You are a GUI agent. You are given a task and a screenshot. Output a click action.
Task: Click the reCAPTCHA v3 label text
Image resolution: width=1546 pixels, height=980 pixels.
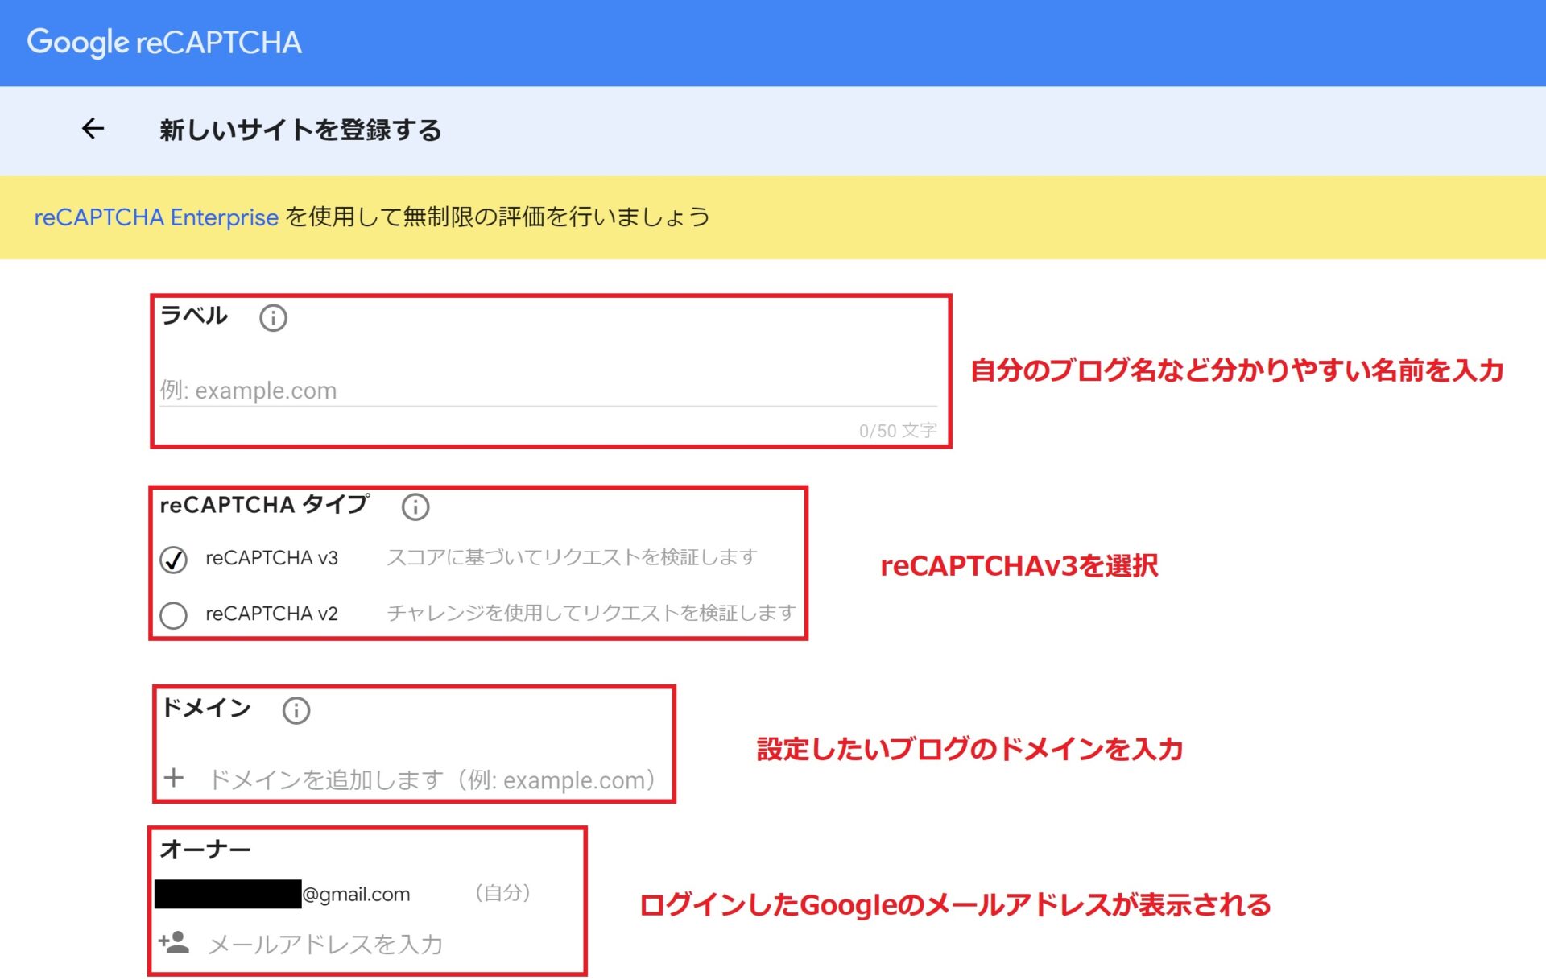click(271, 558)
